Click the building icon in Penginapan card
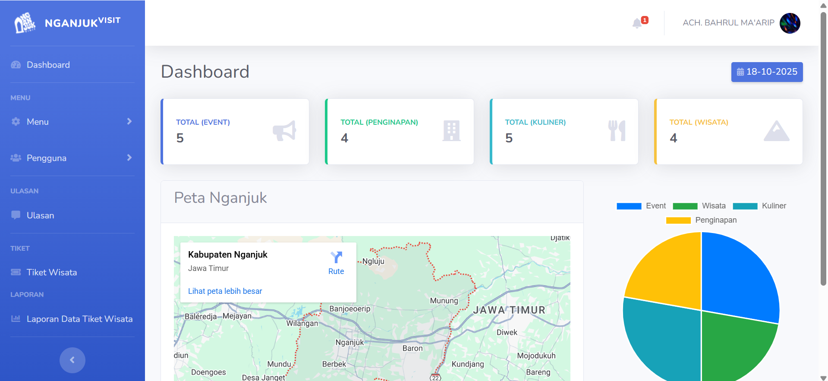The image size is (828, 381). click(x=451, y=131)
